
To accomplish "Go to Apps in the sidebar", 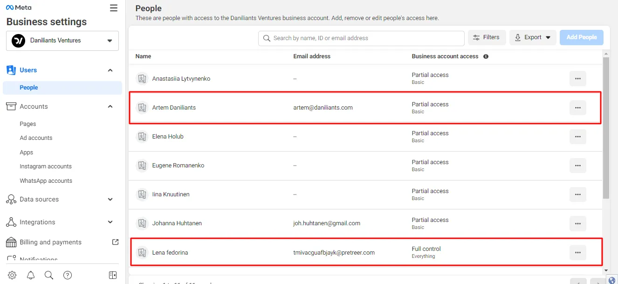I will (27, 152).
